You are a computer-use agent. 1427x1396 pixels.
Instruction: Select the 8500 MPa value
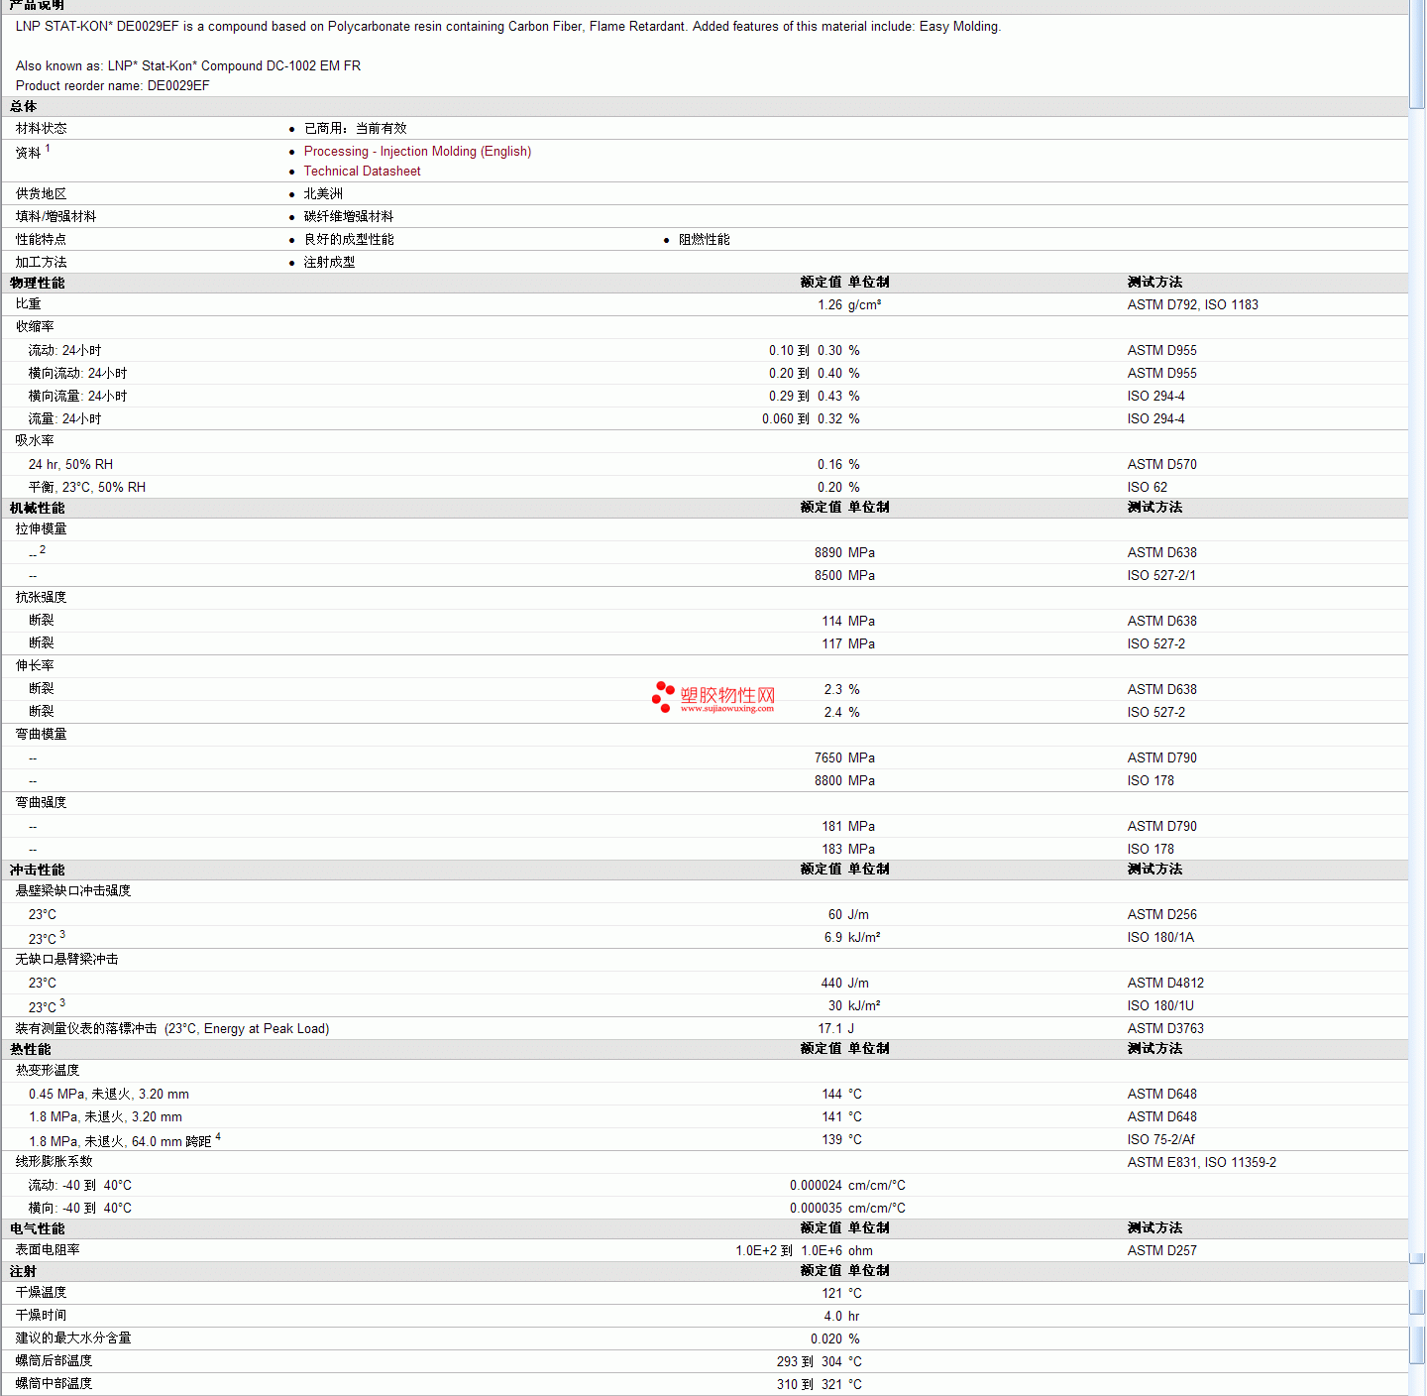pos(845,576)
